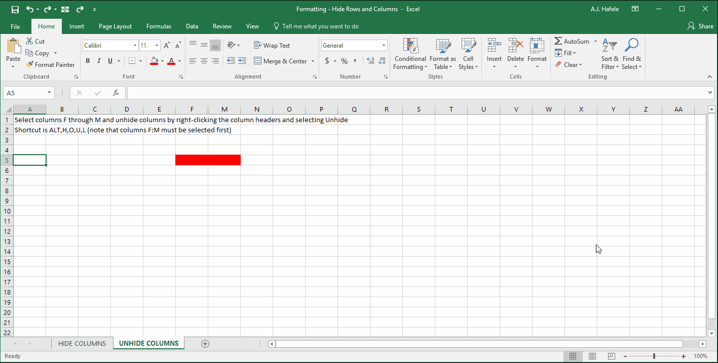718x363 pixels.
Task: Select column header F
Action: click(192, 109)
